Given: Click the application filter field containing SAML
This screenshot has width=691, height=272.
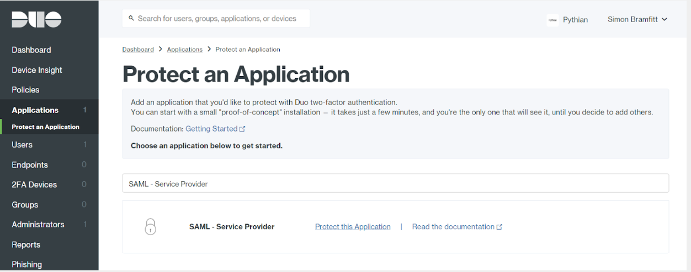Looking at the screenshot, I should (395, 184).
